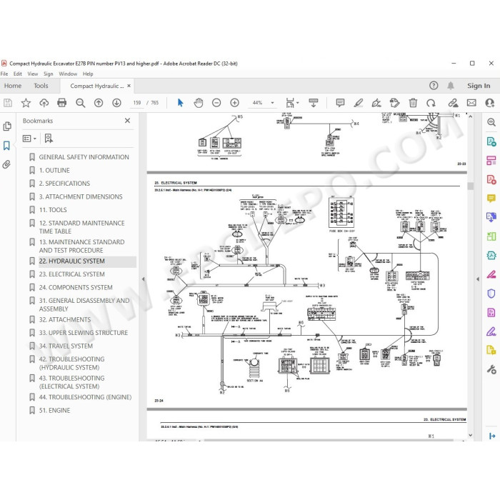Open the View menu
500x500 pixels.
33,74
